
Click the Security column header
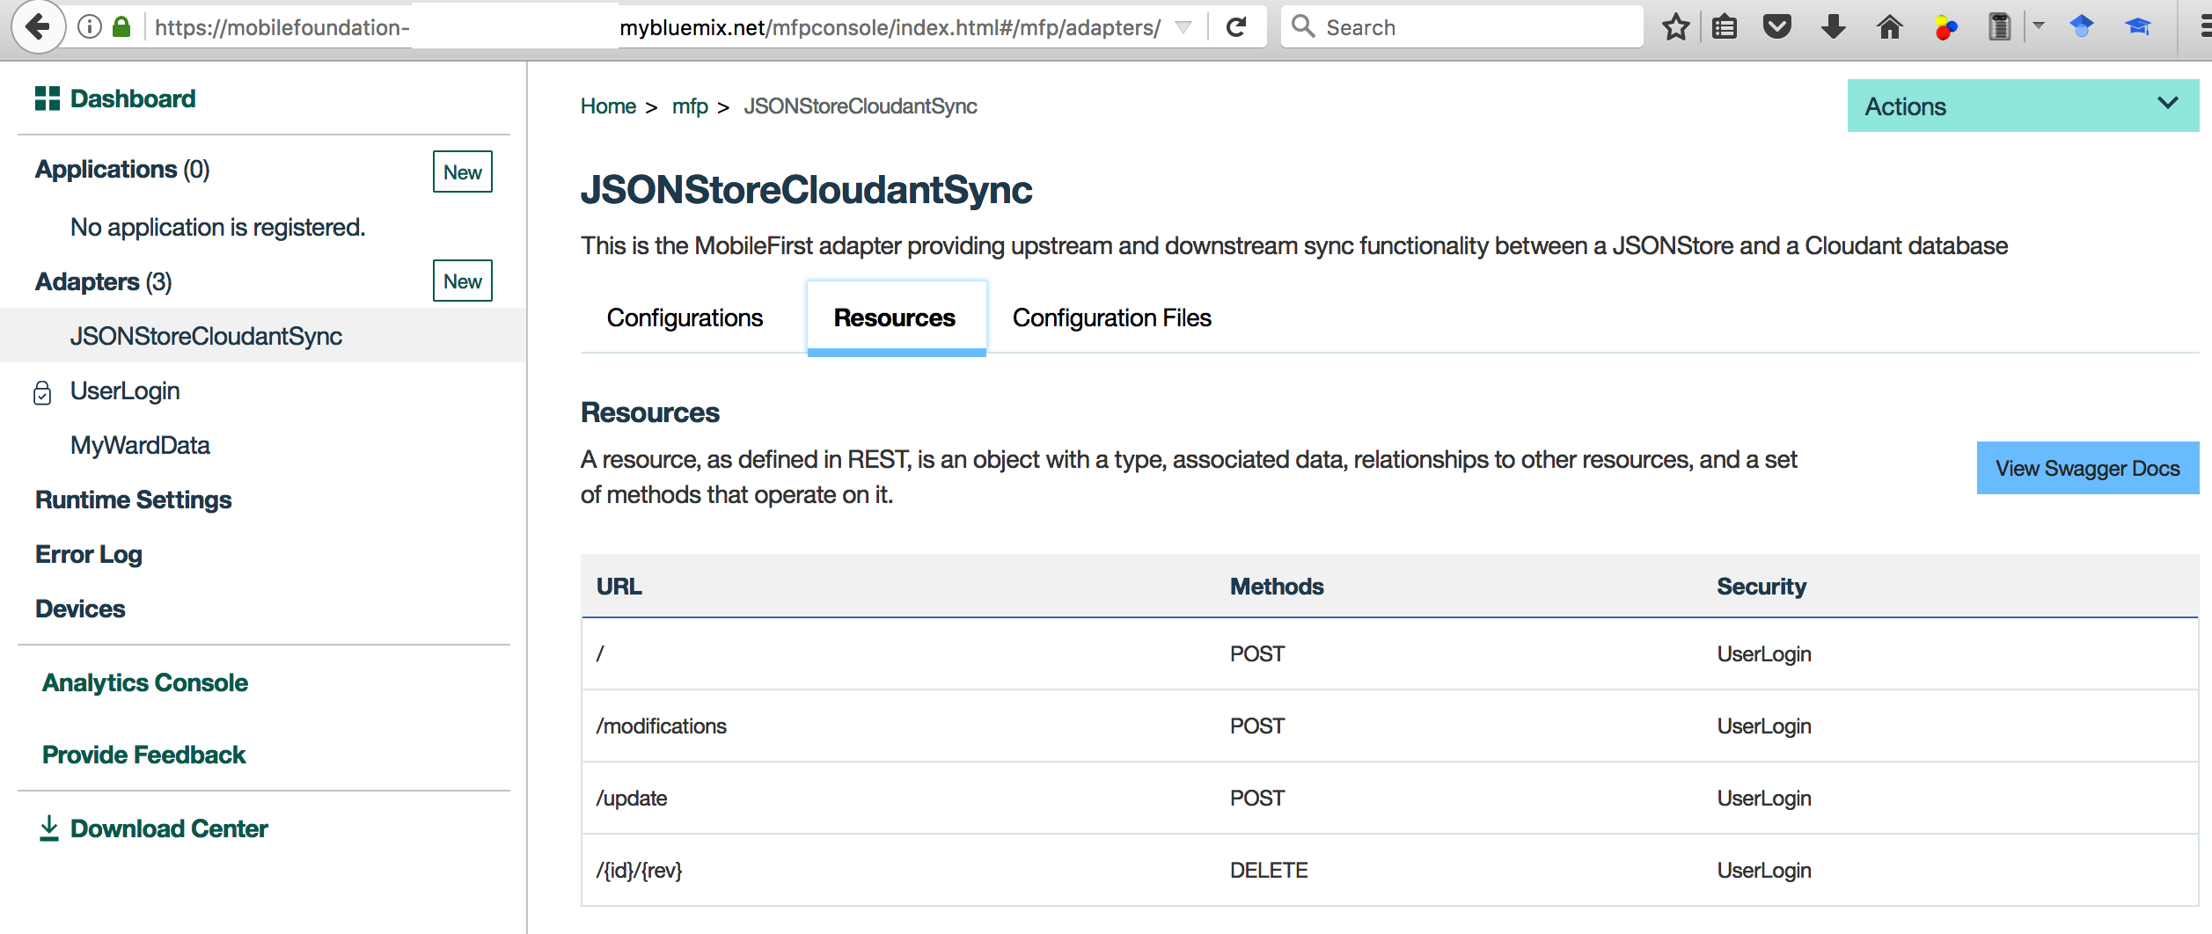[1762, 587]
